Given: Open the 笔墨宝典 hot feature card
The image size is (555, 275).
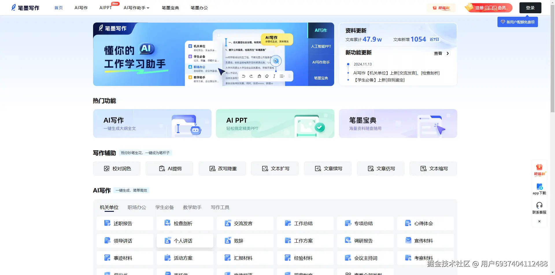Looking at the screenshot, I should [398, 124].
